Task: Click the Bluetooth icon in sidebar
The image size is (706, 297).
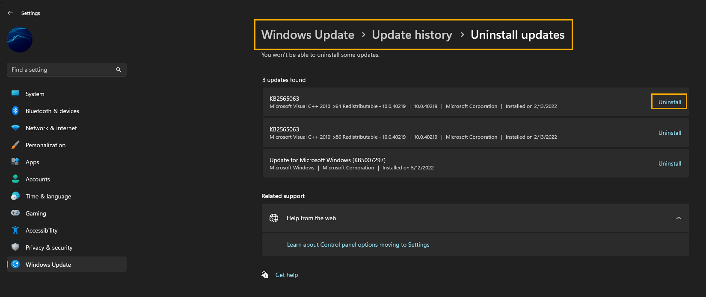Action: point(15,111)
